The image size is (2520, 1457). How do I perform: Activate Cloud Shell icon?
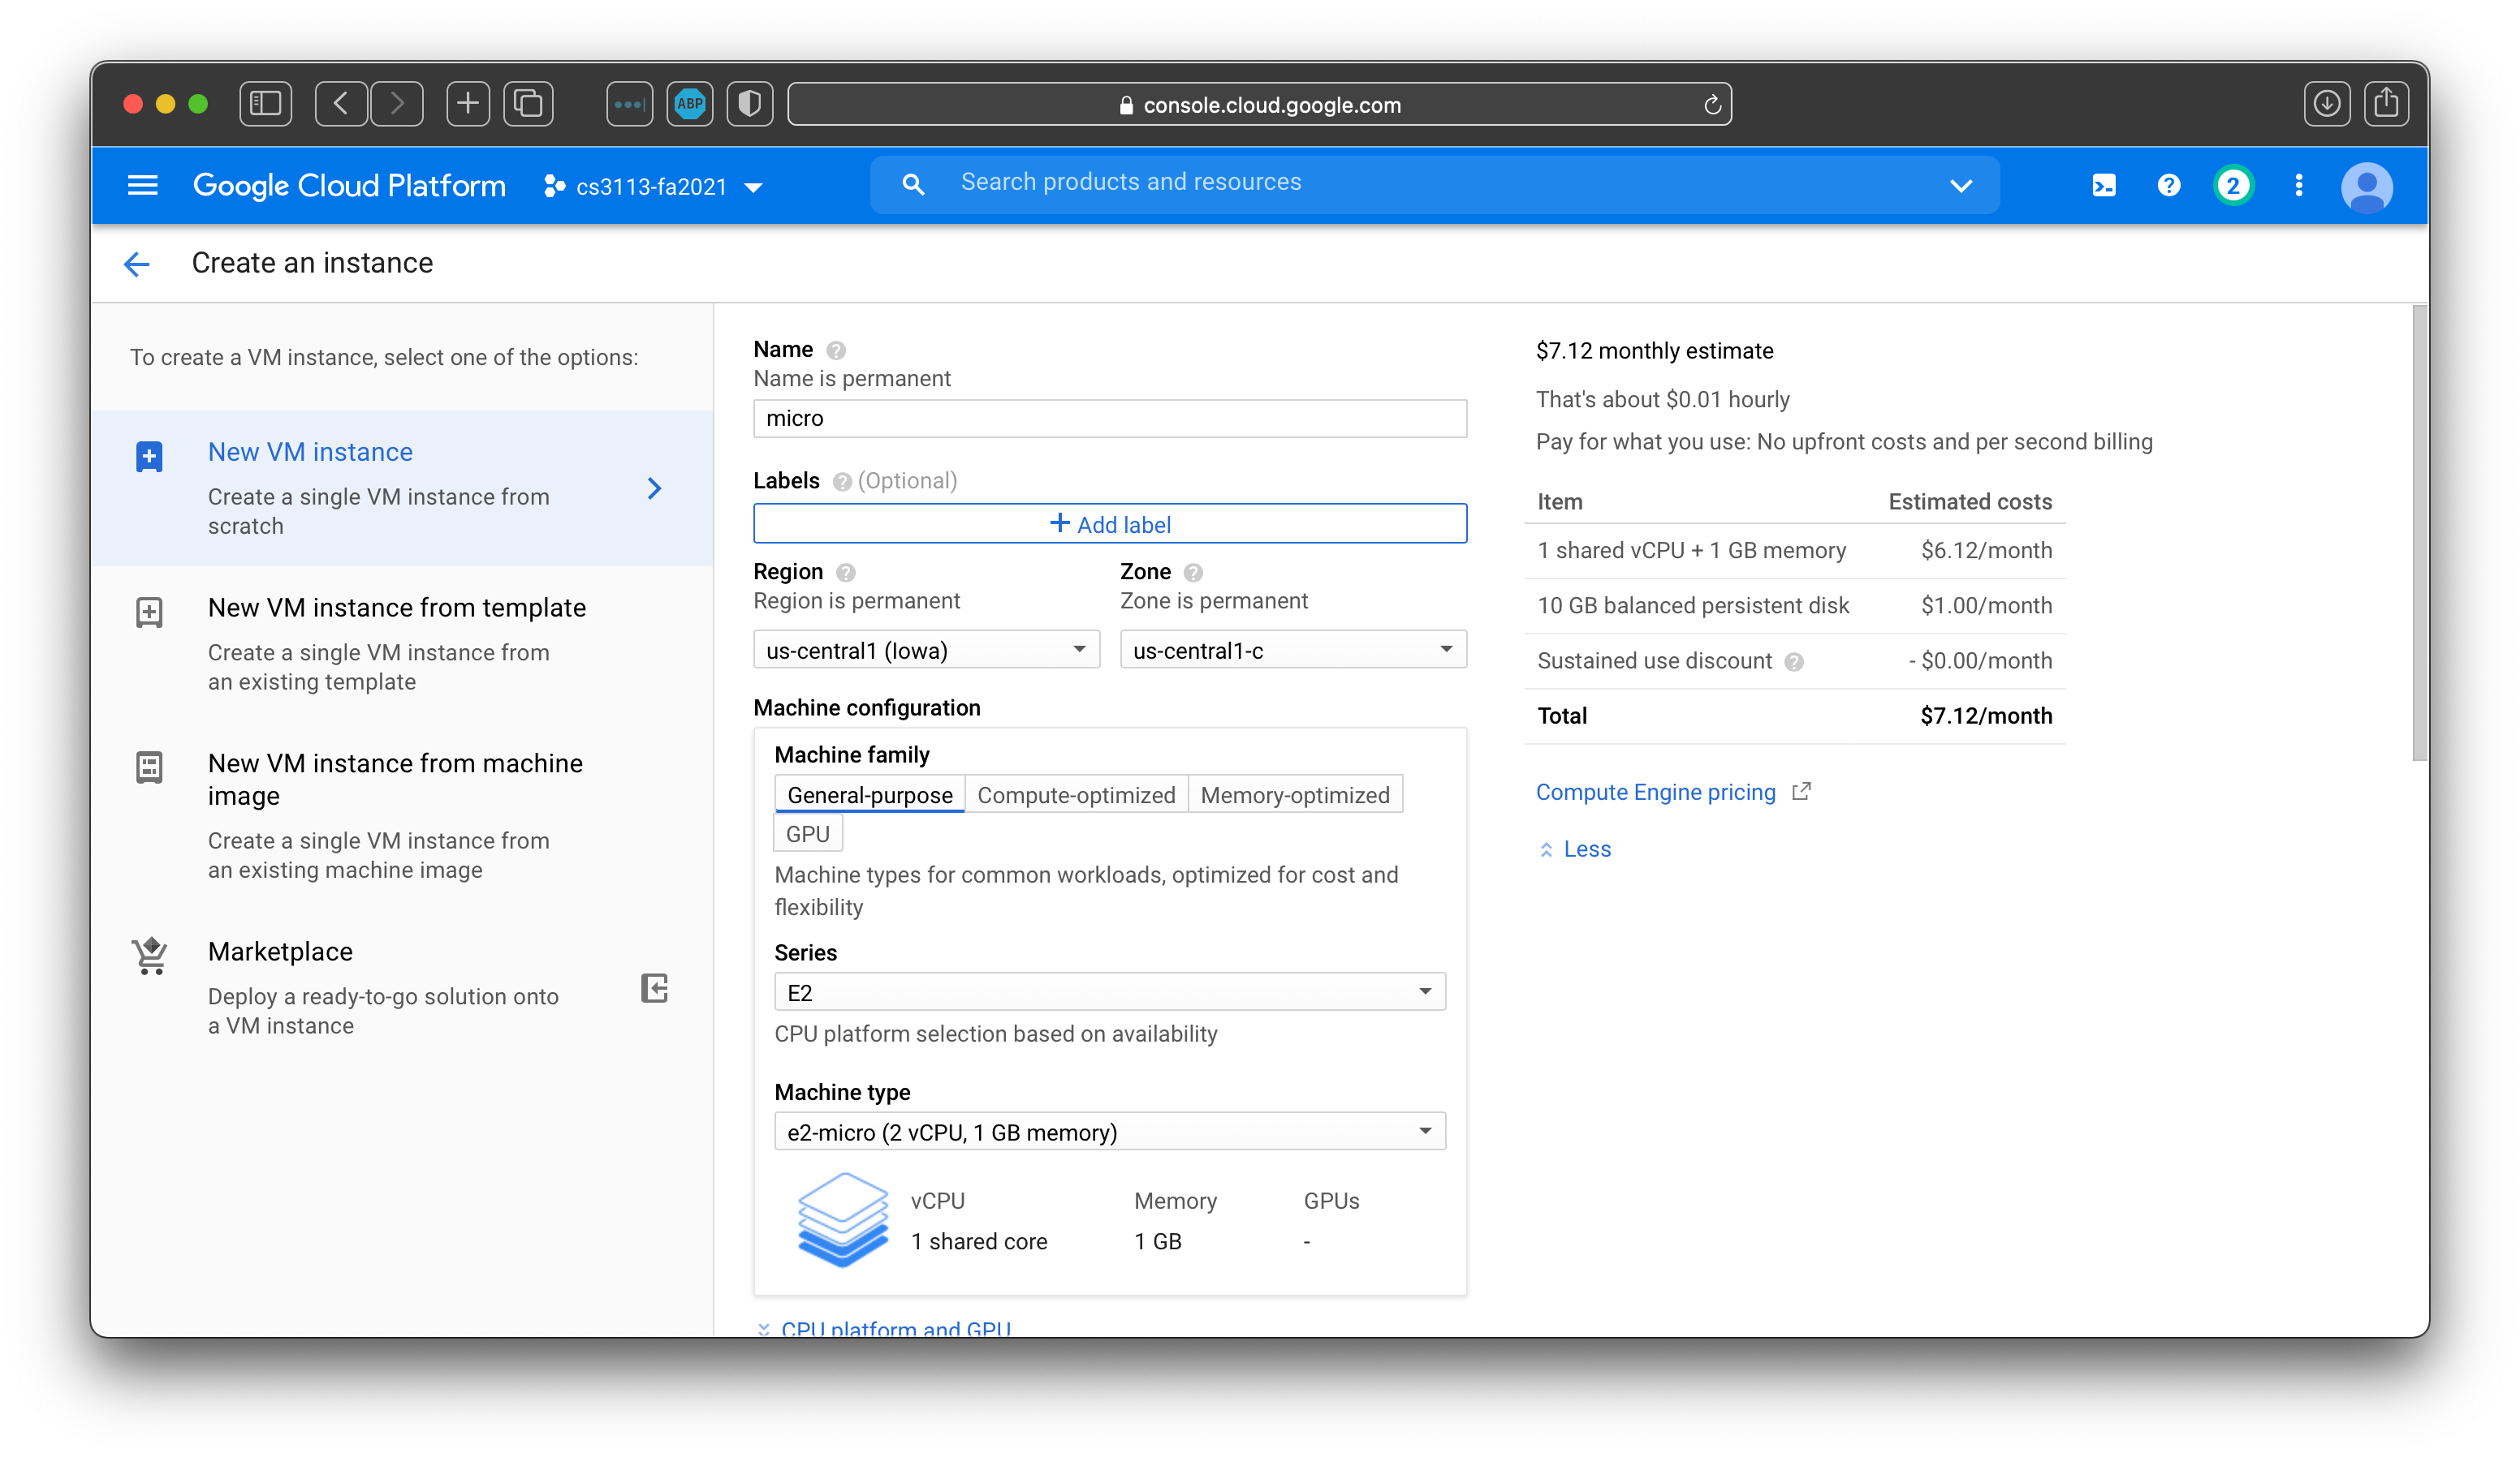(2104, 186)
